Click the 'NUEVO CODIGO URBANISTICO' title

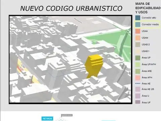pyautogui.click(x=71, y=8)
